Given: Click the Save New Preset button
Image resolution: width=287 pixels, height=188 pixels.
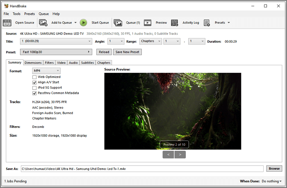Looking at the screenshot, I should click(128, 52).
